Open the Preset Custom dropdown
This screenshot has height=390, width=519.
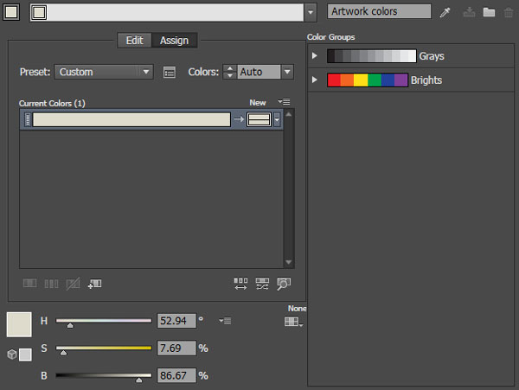click(104, 72)
